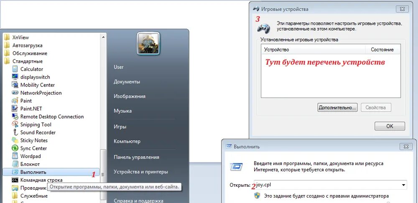Open Компьютер from start menu
This screenshot has height=203, width=418.
[127, 141]
